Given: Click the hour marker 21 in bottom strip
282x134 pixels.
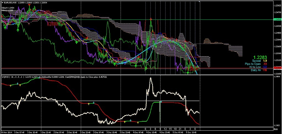Looking at the screenshot, I should coord(180,129).
